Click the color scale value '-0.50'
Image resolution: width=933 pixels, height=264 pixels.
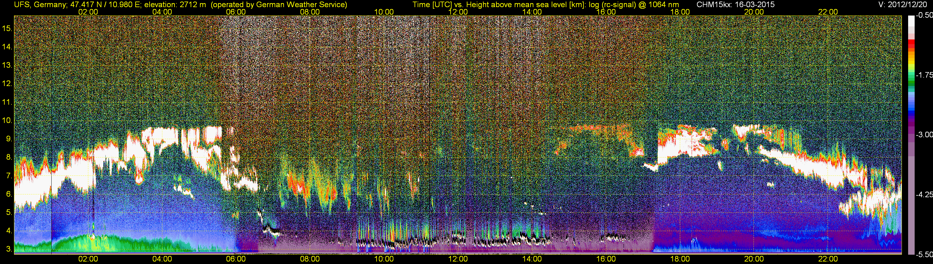pyautogui.click(x=924, y=16)
